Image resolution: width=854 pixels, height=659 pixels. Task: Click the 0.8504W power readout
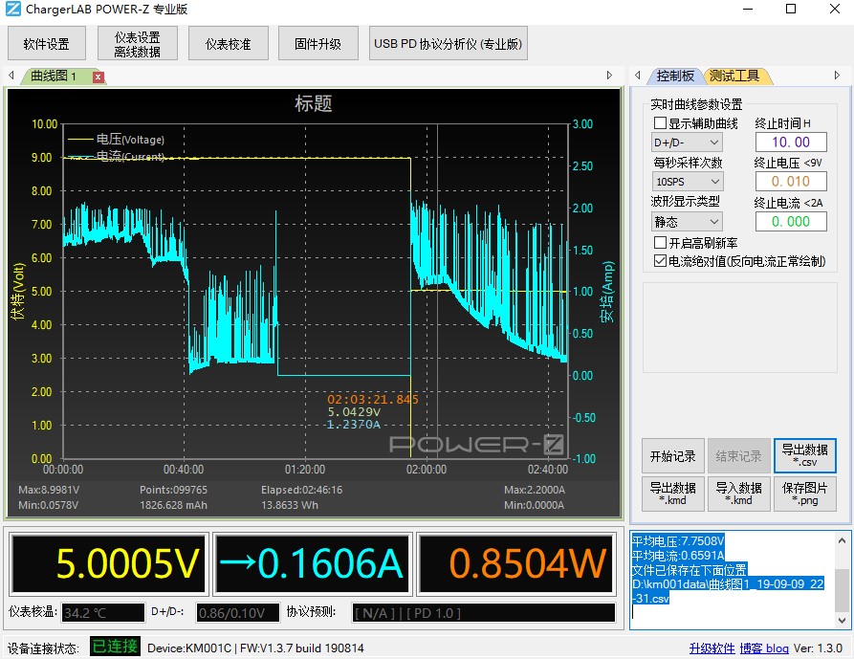pos(516,563)
